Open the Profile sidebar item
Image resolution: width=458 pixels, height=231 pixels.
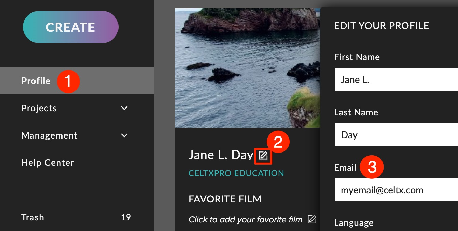click(77, 81)
